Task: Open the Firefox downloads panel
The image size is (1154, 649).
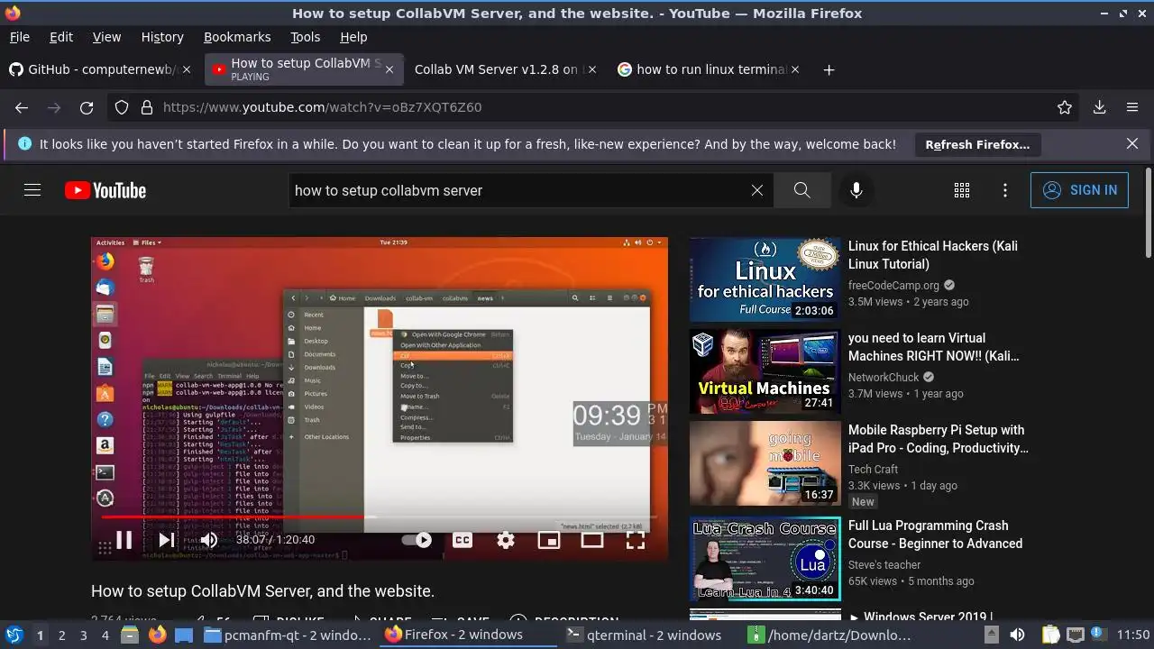Action: (1100, 107)
